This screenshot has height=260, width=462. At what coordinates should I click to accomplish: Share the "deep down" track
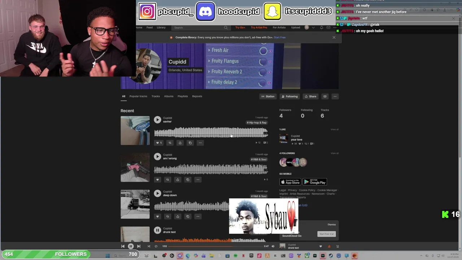[x=178, y=216]
